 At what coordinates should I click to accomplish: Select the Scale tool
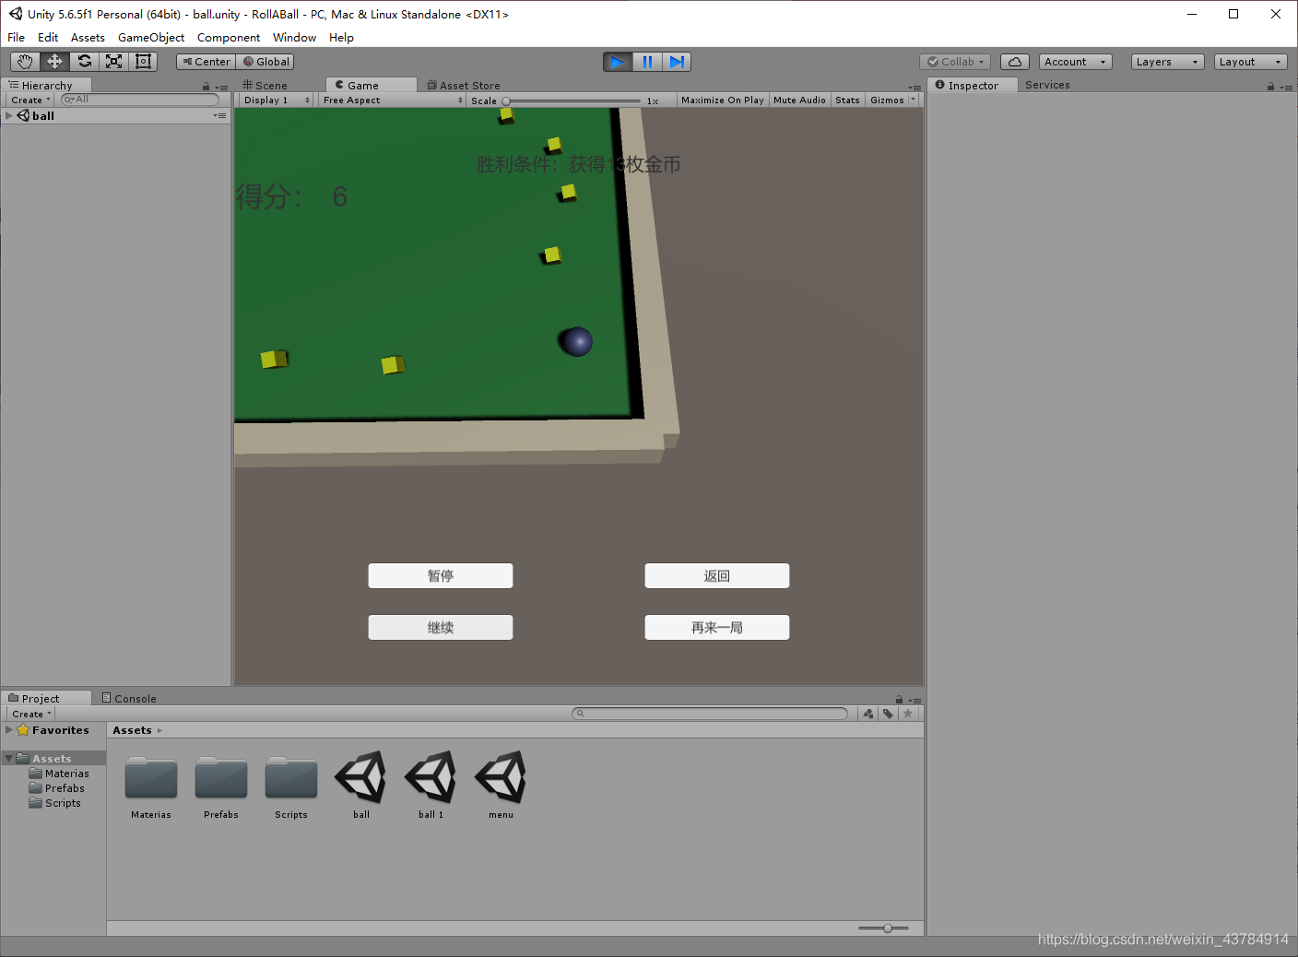coord(113,62)
